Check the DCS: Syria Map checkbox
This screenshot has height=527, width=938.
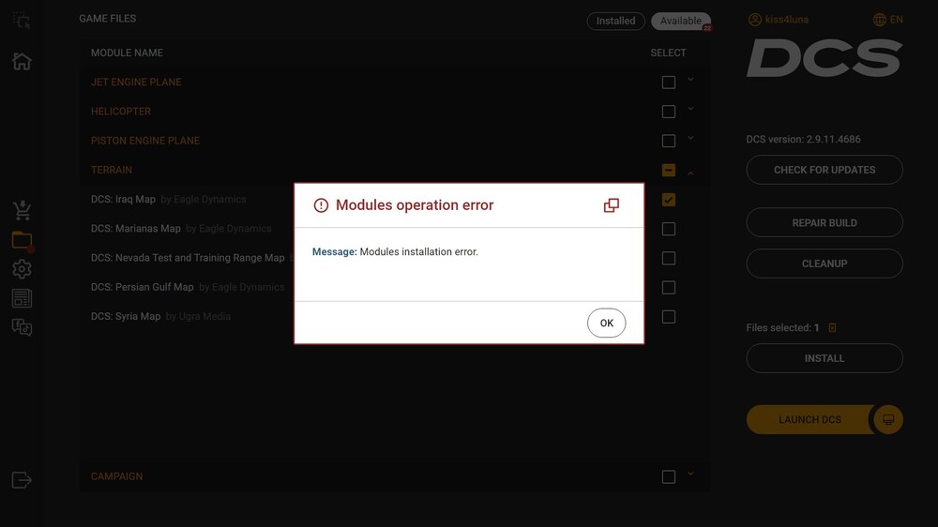click(669, 317)
